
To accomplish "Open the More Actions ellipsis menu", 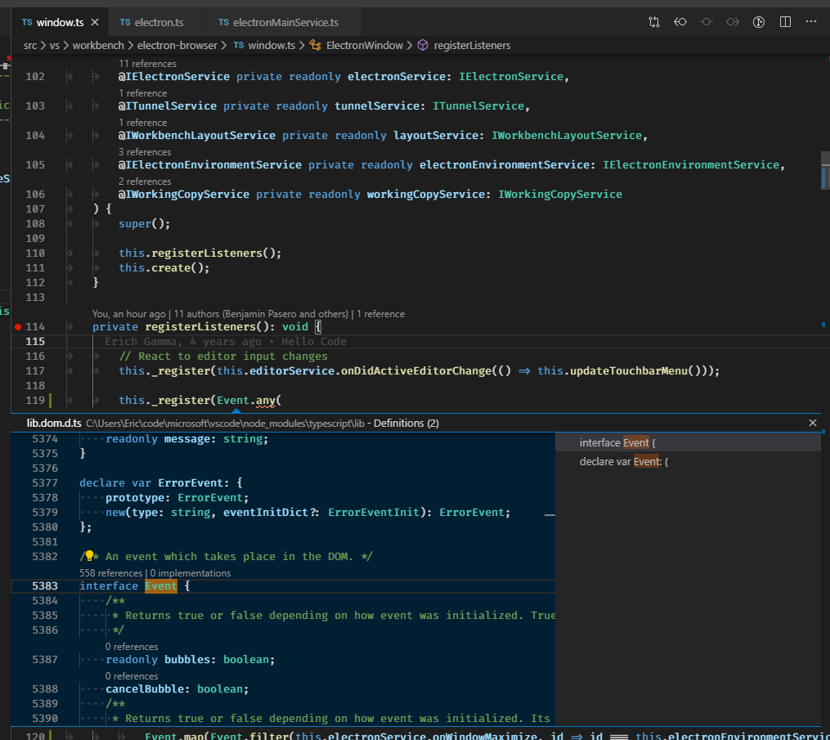I will [x=811, y=22].
